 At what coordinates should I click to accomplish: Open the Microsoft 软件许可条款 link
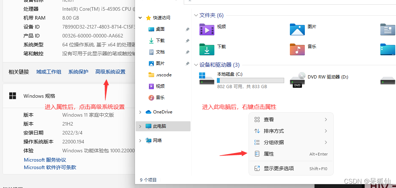point(50,168)
